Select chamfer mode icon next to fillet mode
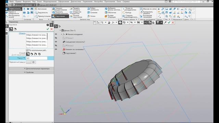The height and width of the screenshot is (123, 219). (x=15, y=29)
